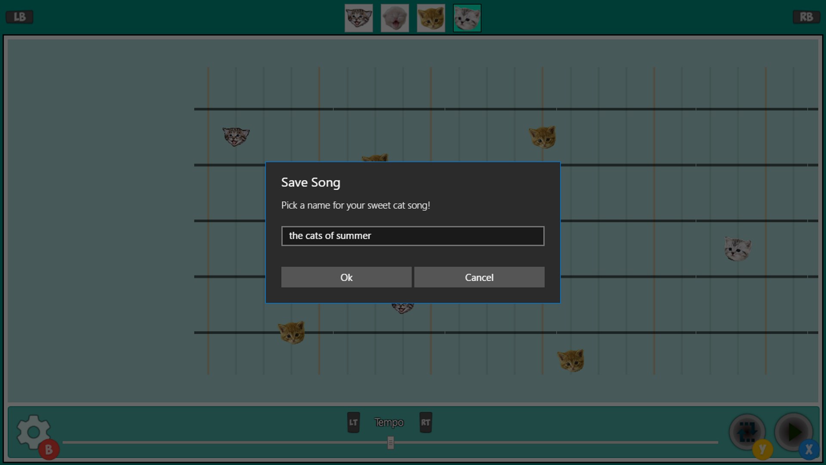Click the orange kitten note at bottom right
The image size is (826, 465).
[570, 360]
